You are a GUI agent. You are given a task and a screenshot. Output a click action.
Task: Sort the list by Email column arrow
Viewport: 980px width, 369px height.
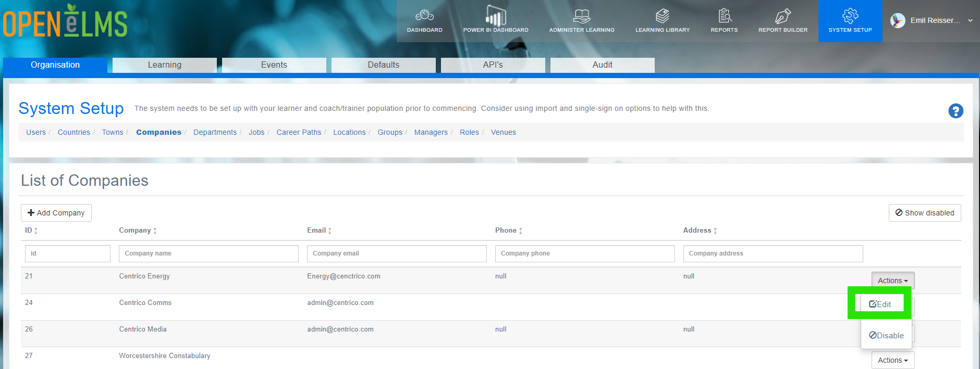[x=330, y=231]
